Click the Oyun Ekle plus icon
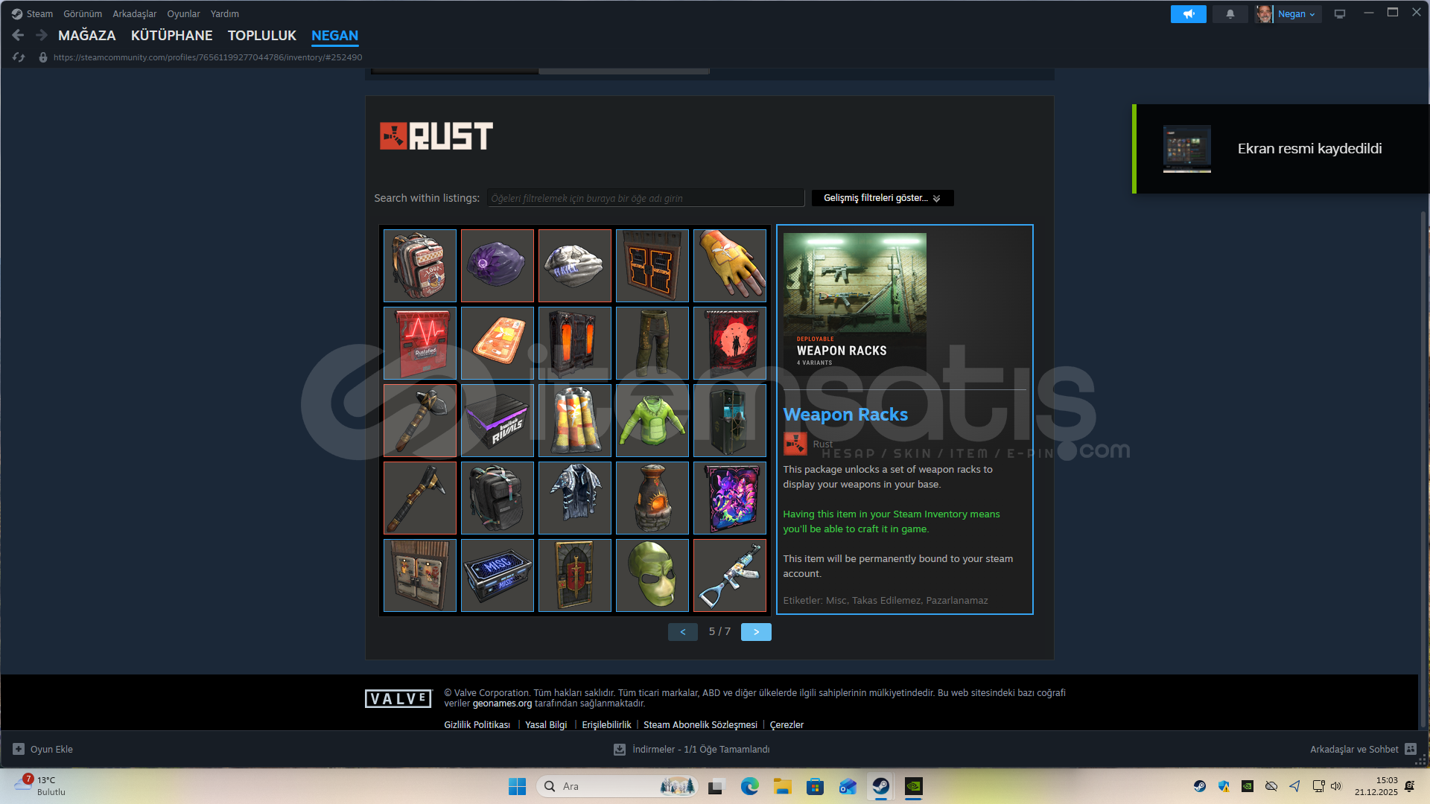This screenshot has height=804, width=1430. tap(19, 749)
